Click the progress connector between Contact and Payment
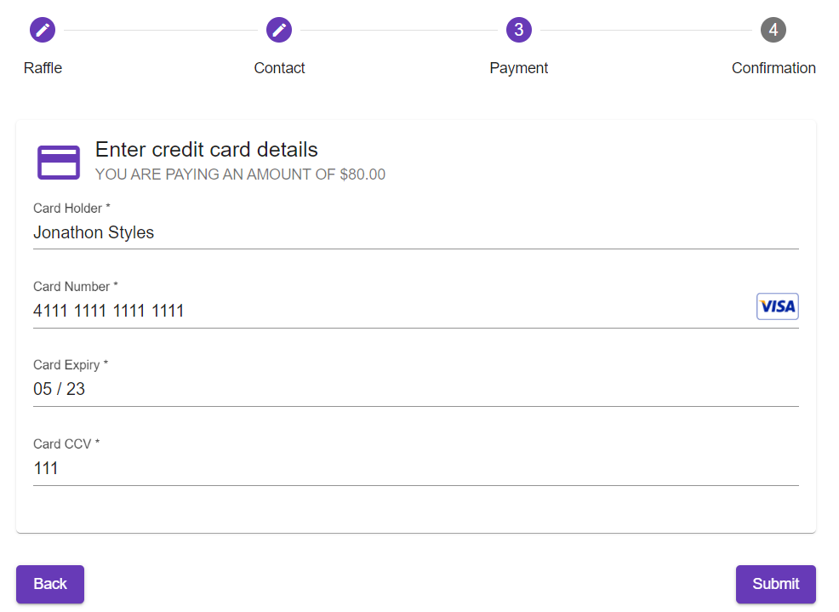This screenshot has height=612, width=839. pos(400,29)
